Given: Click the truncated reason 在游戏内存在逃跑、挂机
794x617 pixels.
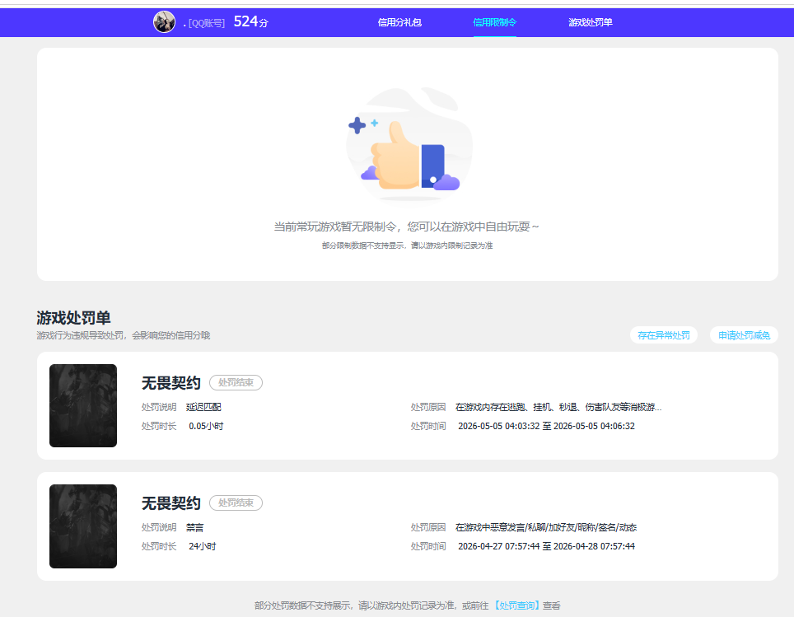Looking at the screenshot, I should click(x=558, y=407).
